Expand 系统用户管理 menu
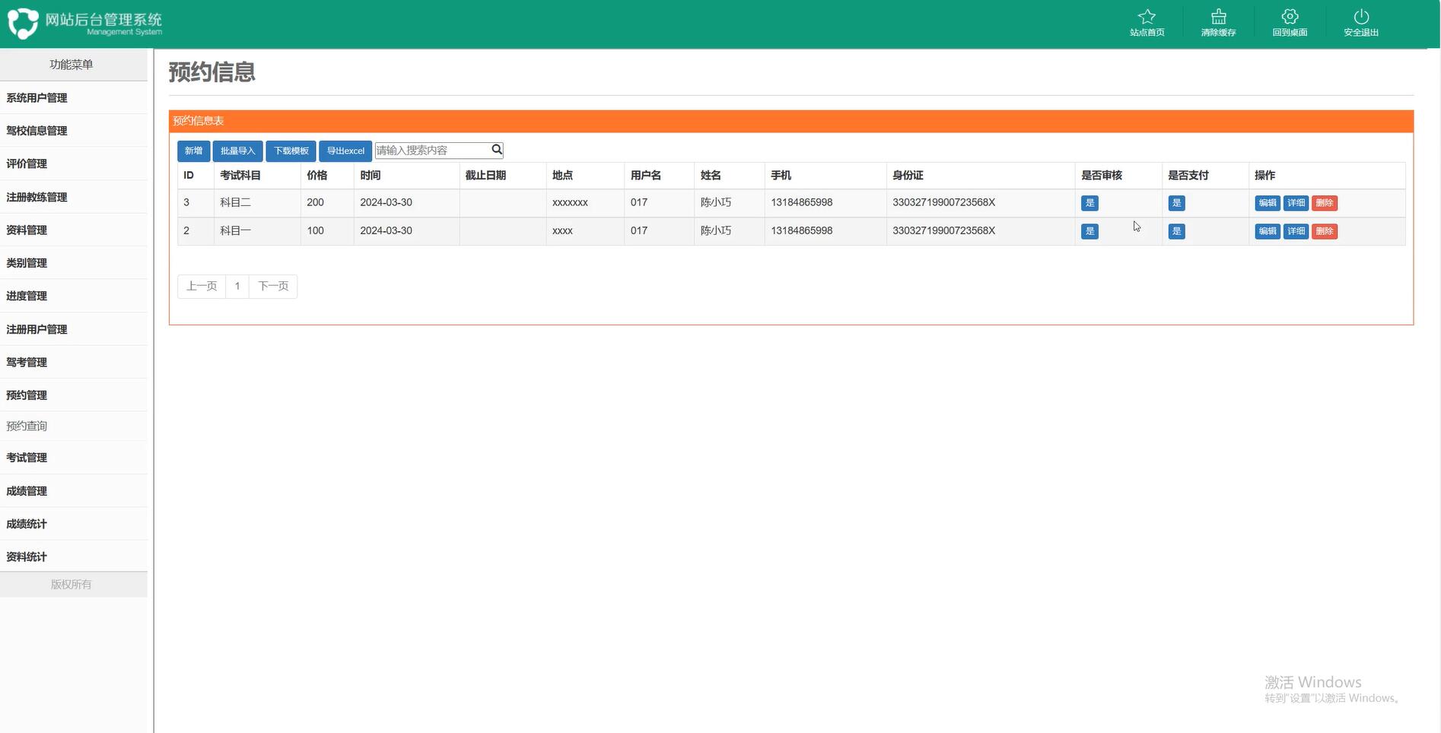 tap(74, 97)
